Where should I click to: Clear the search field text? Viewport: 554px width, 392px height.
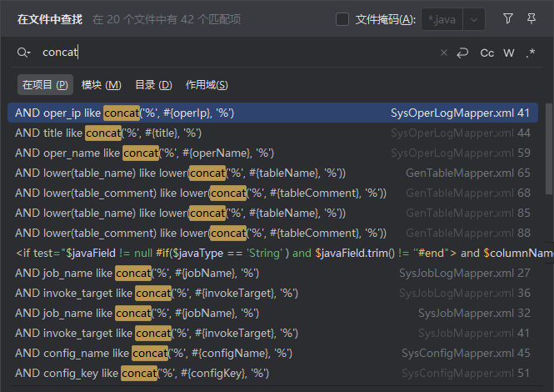444,53
